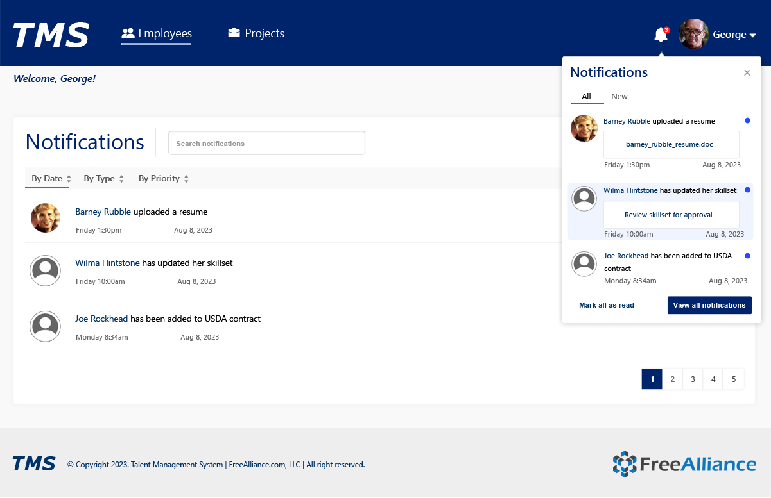This screenshot has height=498, width=771.
Task: Click Barney Rubble's avatar in main list
Action: [46, 218]
